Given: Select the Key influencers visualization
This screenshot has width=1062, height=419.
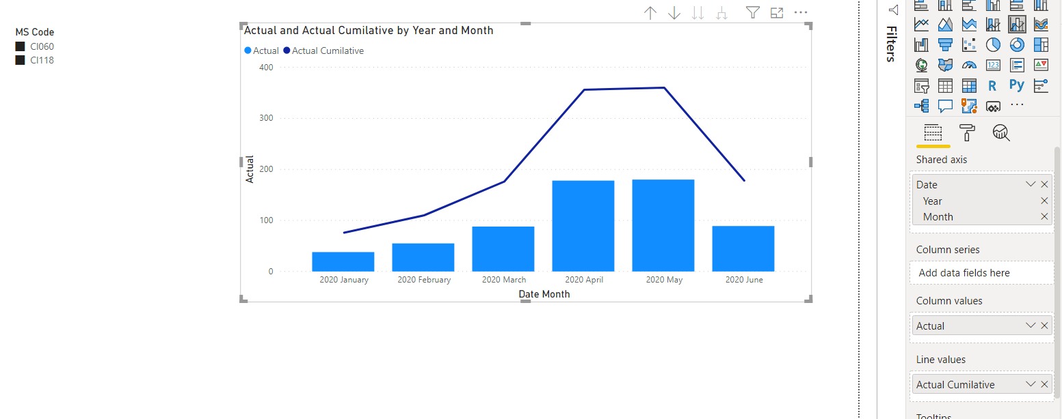Looking at the screenshot, I should [1041, 86].
